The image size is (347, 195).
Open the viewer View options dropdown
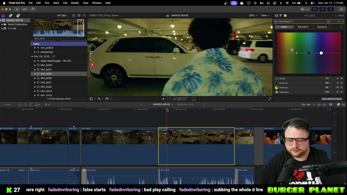pyautogui.click(x=265, y=15)
